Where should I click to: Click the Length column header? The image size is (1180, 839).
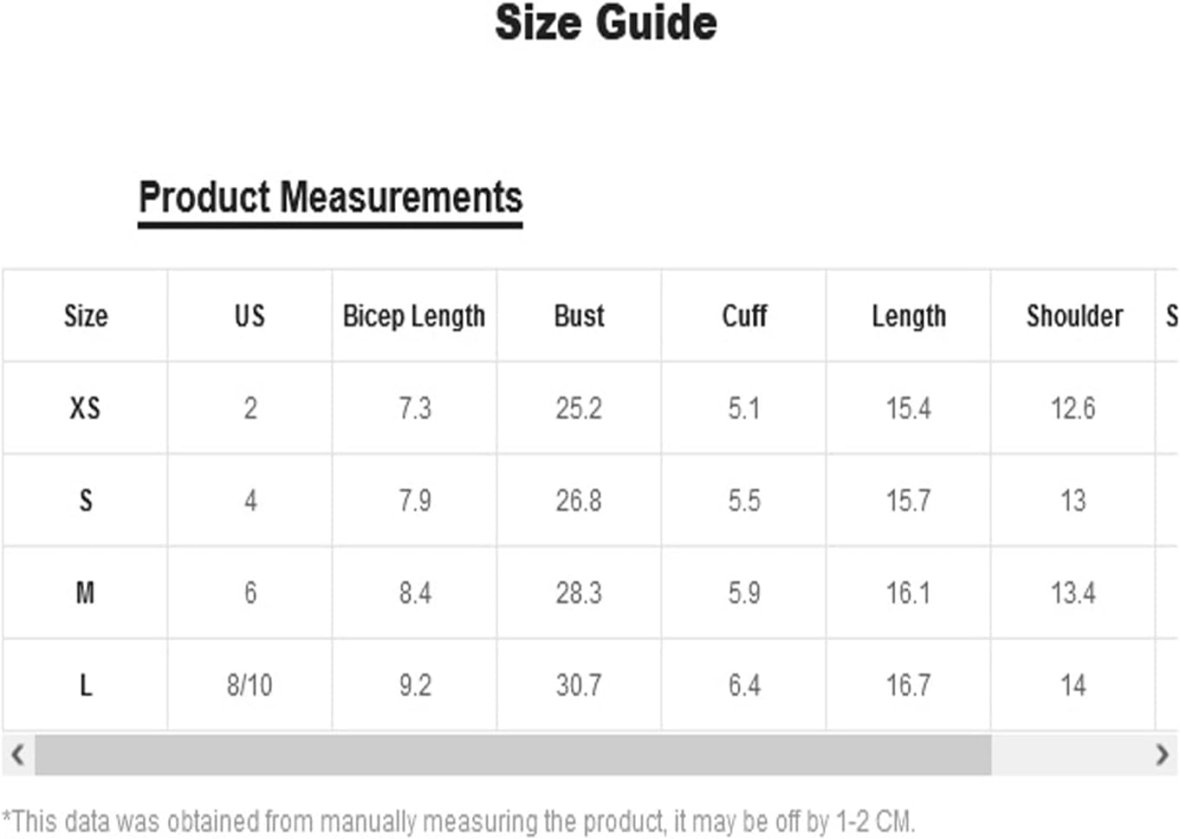909,317
